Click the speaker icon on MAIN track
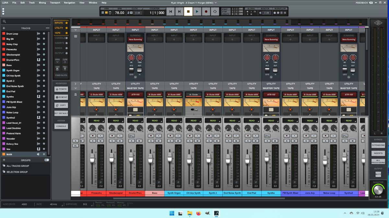 (39, 154)
